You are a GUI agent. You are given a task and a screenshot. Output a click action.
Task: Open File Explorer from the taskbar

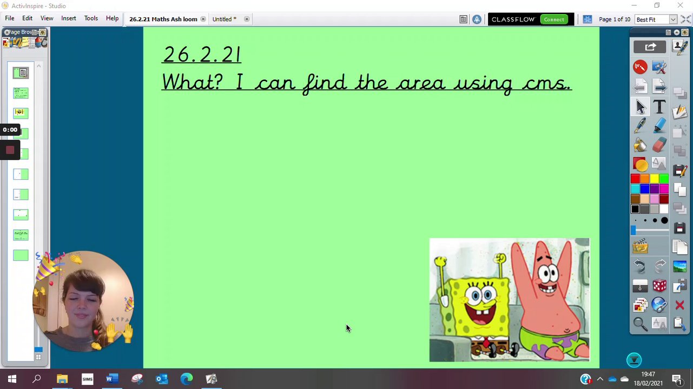click(62, 379)
